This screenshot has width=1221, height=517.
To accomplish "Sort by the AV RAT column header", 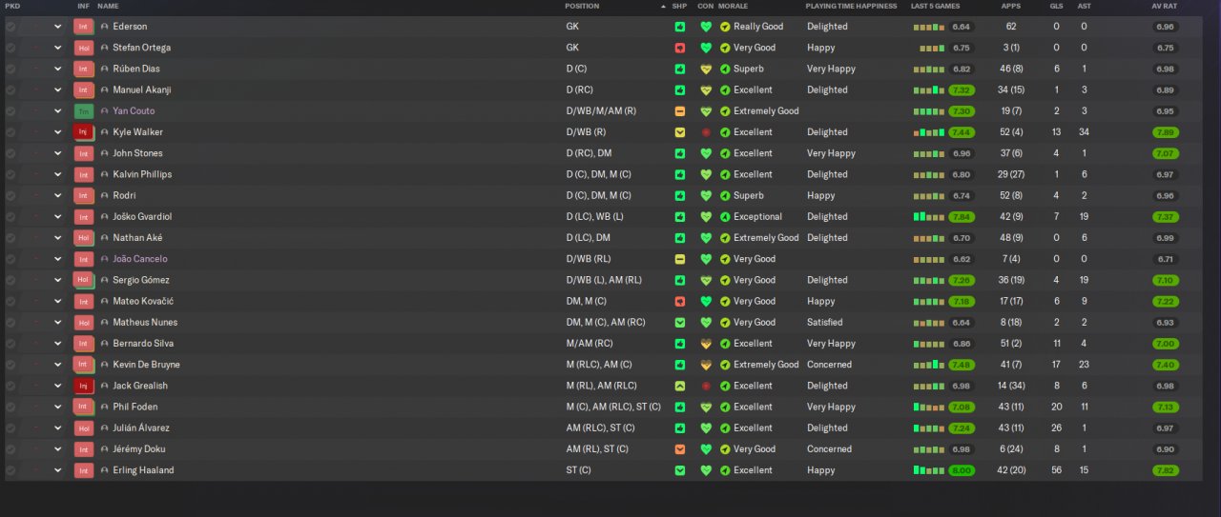I will coord(1164,6).
